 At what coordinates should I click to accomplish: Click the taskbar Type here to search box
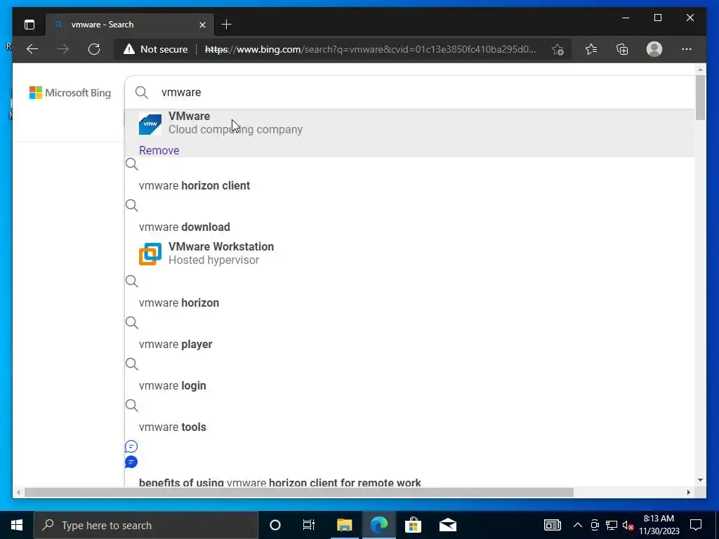point(146,525)
